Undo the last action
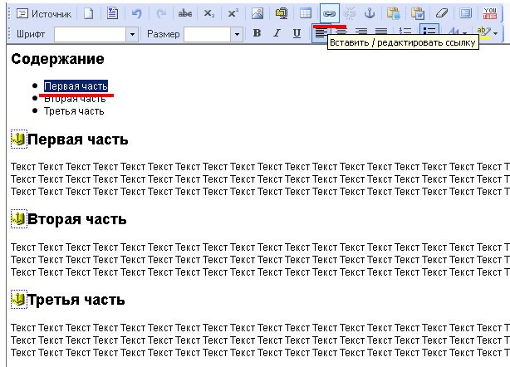 (x=136, y=13)
